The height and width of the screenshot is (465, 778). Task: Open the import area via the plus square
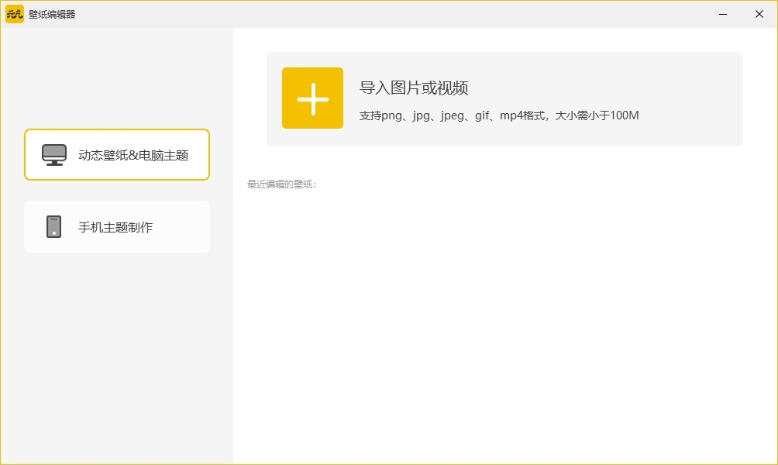[x=312, y=98]
